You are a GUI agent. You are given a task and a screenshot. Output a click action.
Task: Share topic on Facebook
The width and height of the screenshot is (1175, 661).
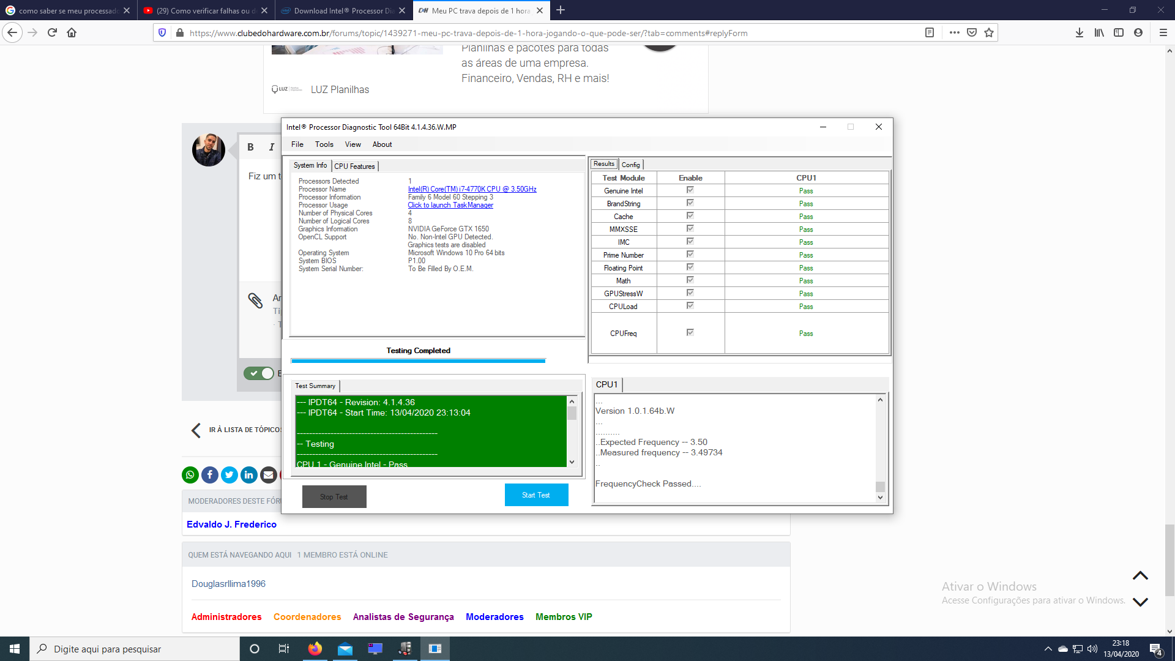[210, 475]
